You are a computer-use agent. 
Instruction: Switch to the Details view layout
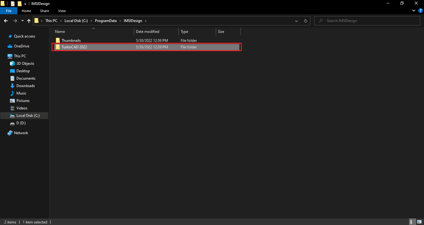click(412, 222)
